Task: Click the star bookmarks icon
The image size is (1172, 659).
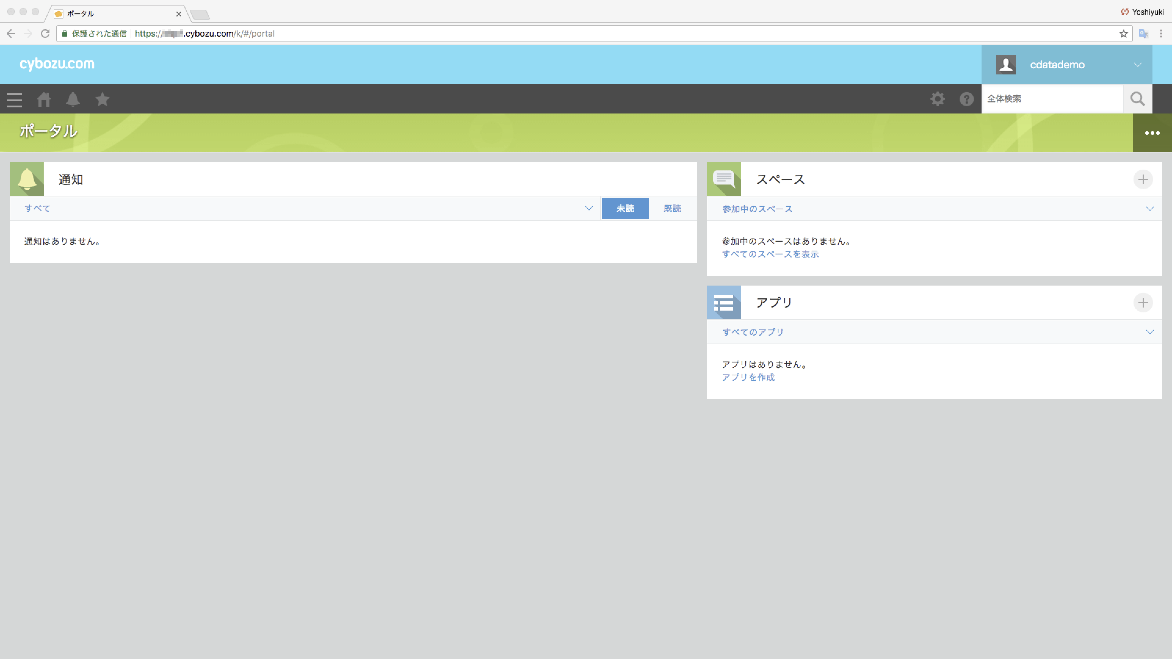Action: pos(102,99)
